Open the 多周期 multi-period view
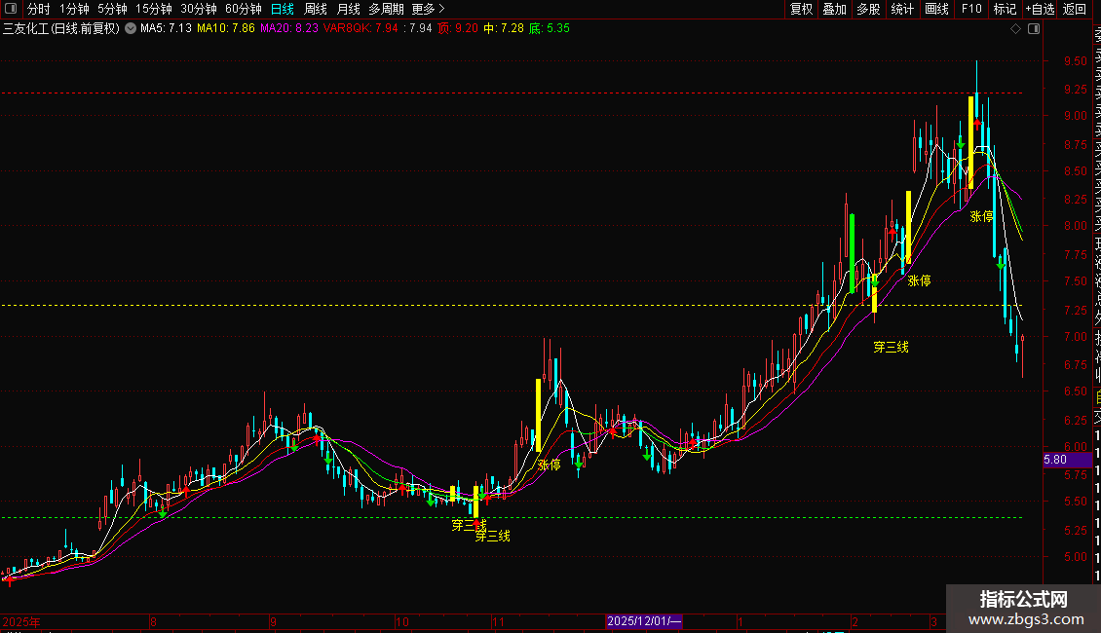1101x633 pixels. point(386,9)
